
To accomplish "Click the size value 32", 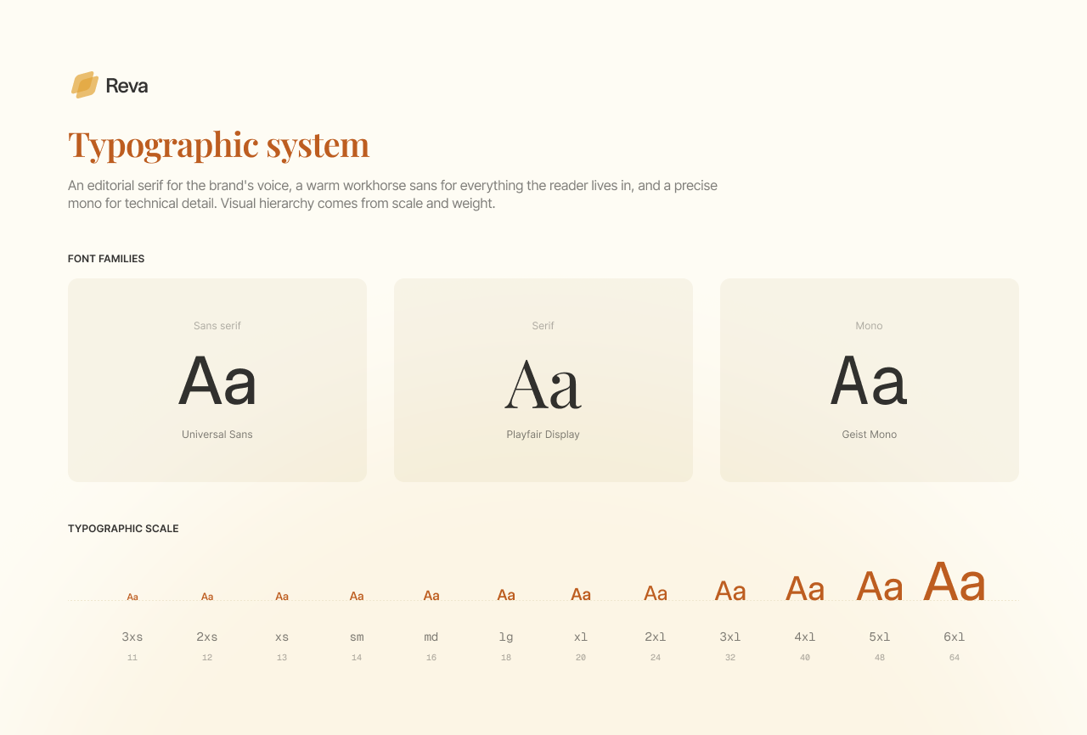I will tap(730, 658).
